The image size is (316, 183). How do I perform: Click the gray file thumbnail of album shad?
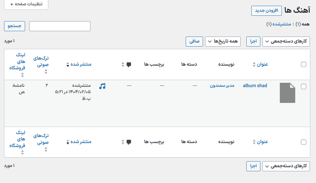coord(288,93)
